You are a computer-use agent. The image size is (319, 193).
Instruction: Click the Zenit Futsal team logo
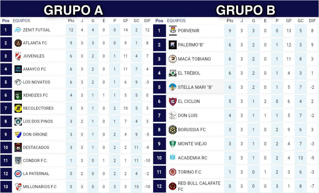pos(18,30)
